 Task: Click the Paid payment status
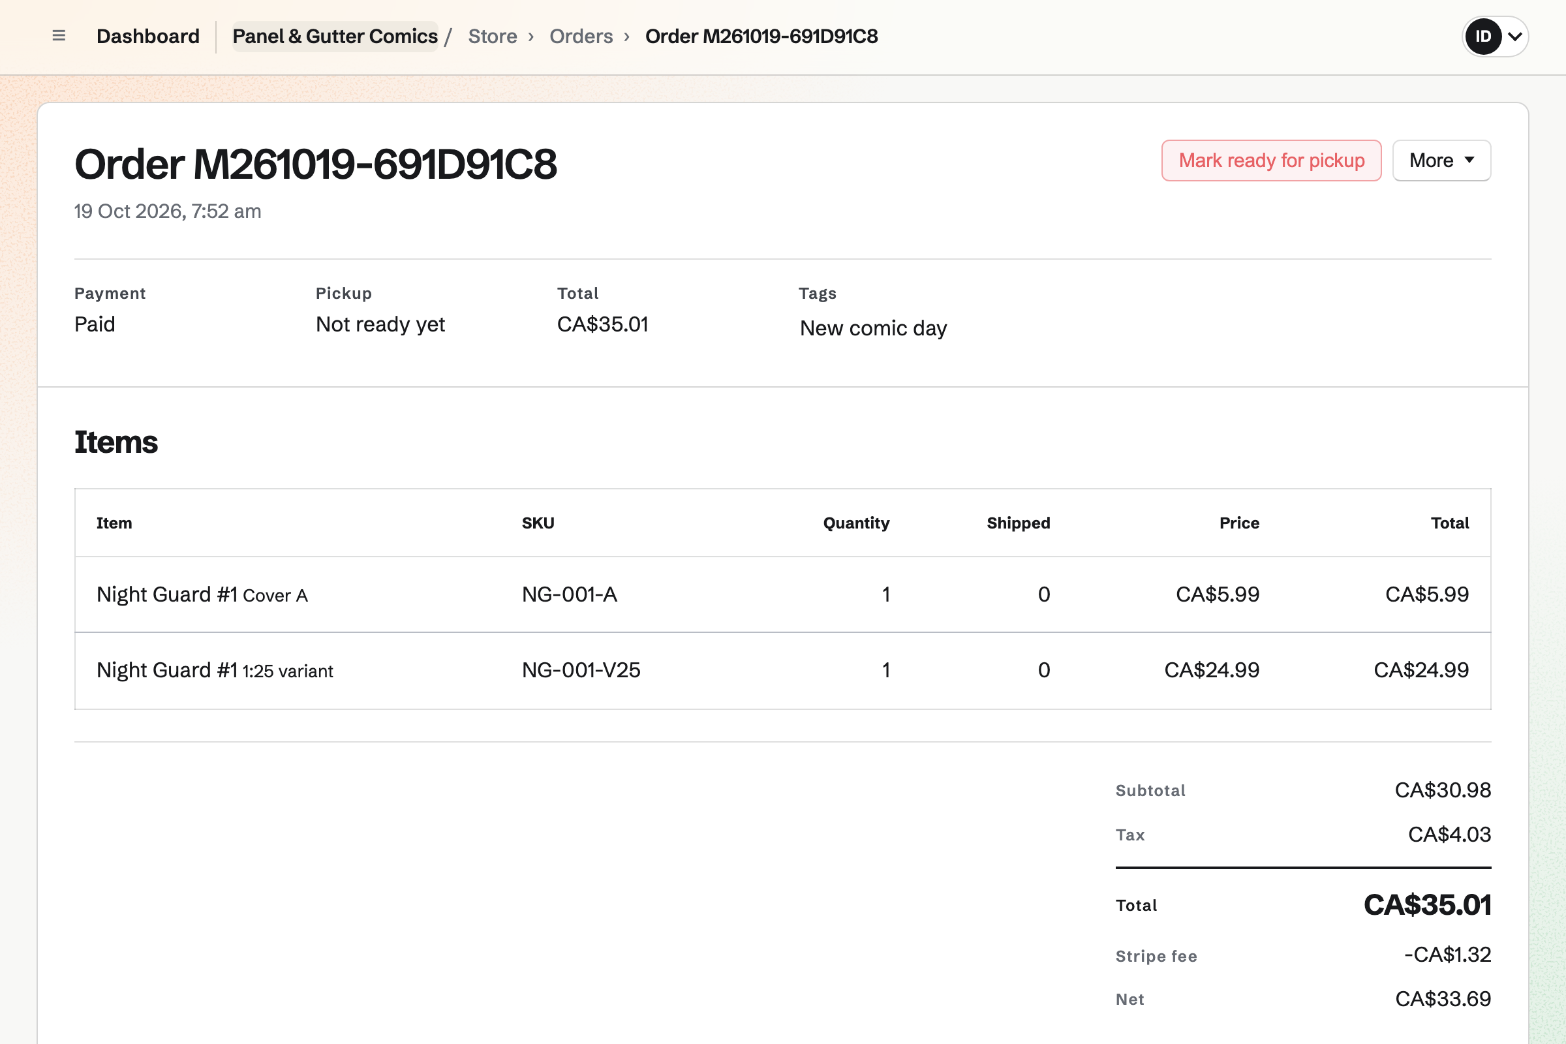click(x=95, y=324)
